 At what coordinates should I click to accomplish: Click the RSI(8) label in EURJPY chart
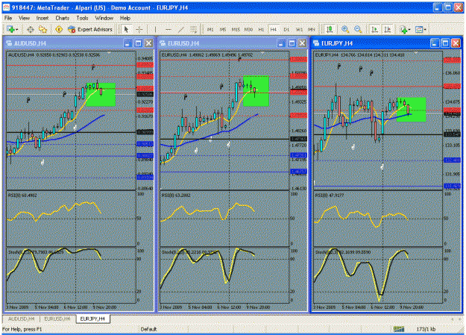click(330, 195)
